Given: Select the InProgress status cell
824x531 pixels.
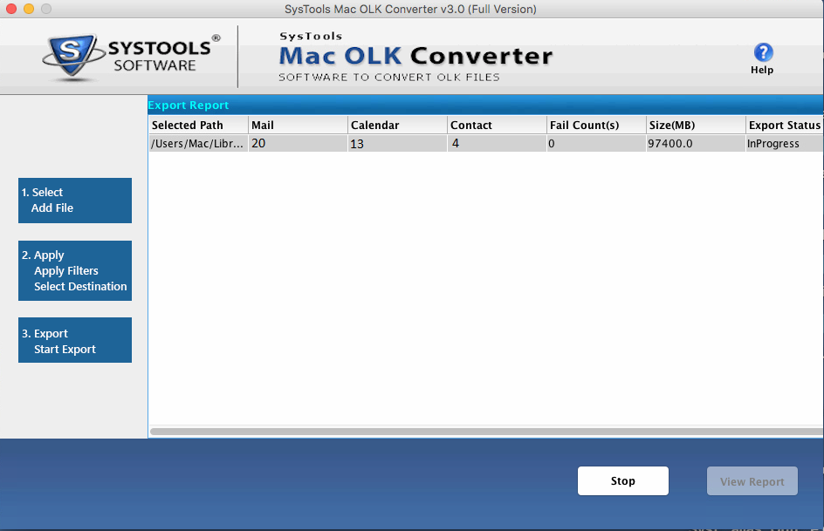Looking at the screenshot, I should 785,143.
